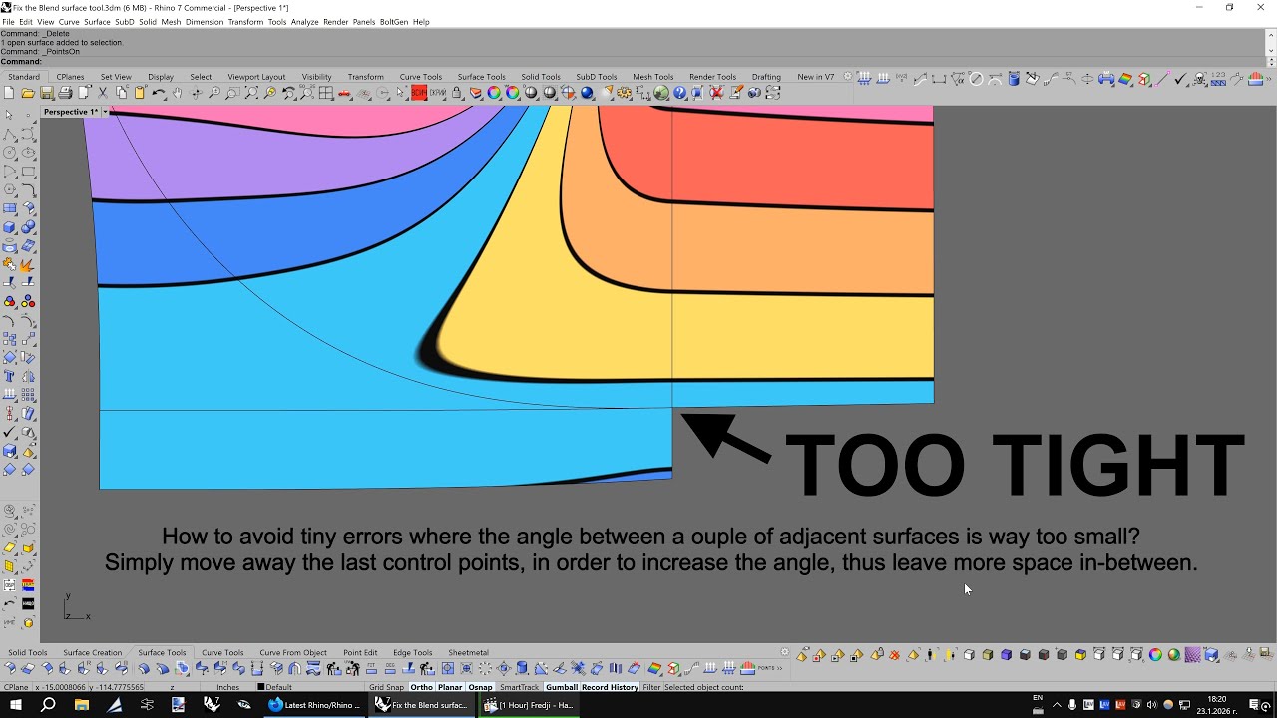Click the Edit Layers icon
Viewport: 1277px width, 718px height.
coord(475,93)
